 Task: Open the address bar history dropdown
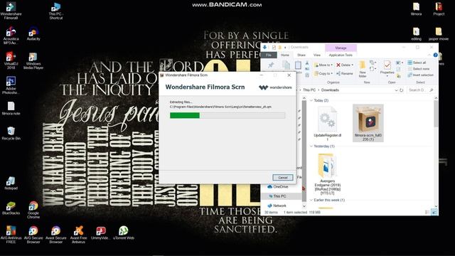(396, 90)
